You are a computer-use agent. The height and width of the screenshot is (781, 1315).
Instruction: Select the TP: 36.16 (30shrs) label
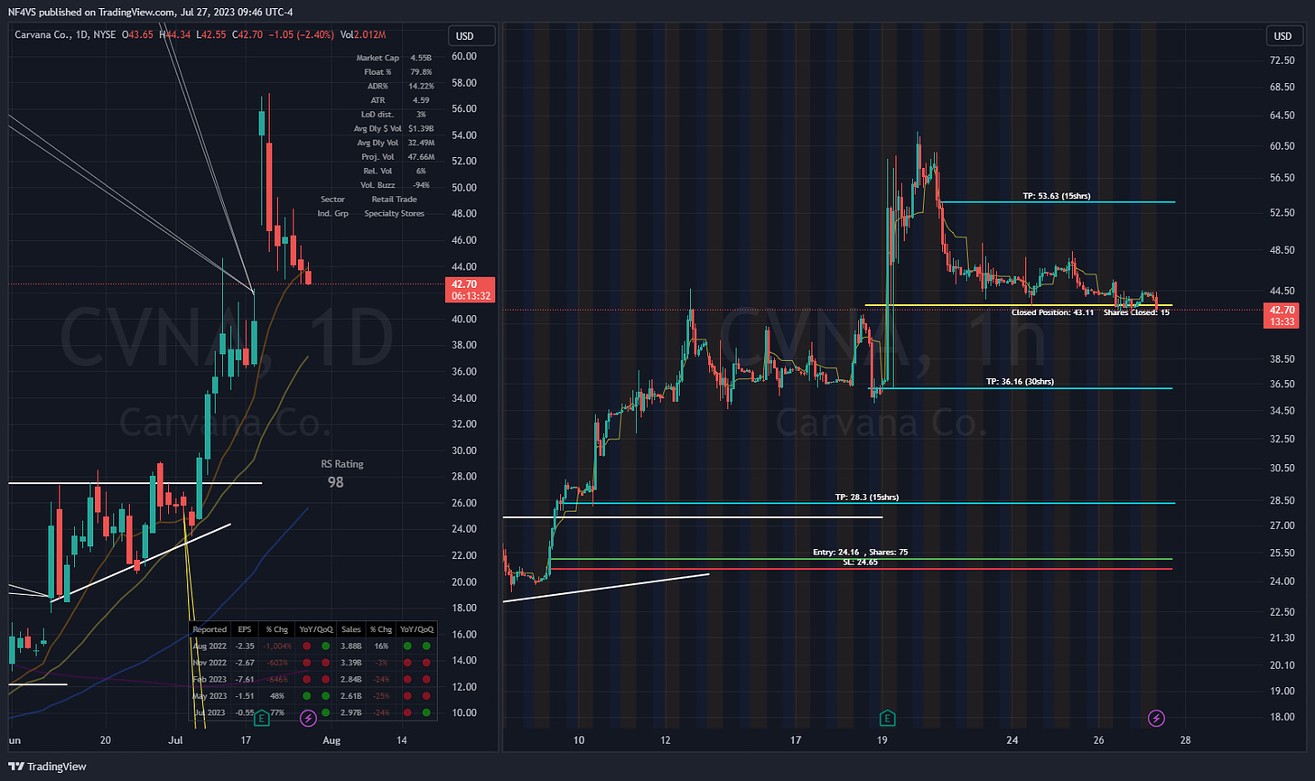click(x=1020, y=382)
